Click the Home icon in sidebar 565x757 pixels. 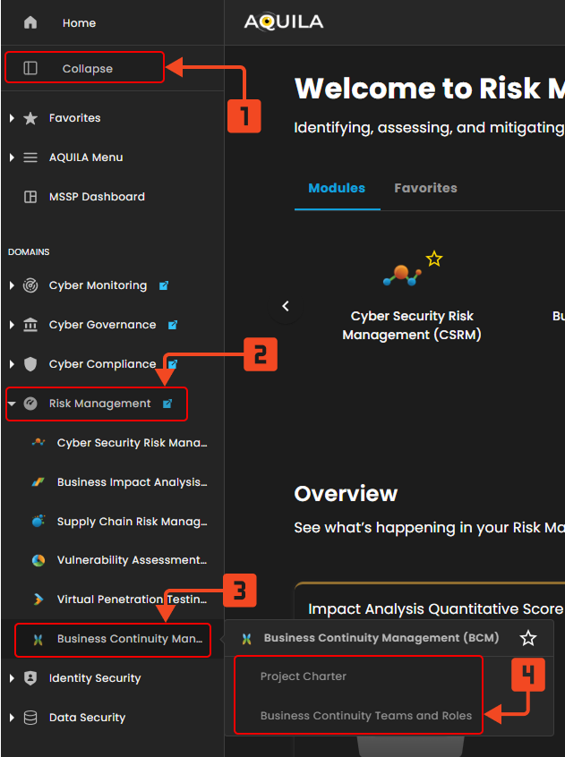(30, 22)
